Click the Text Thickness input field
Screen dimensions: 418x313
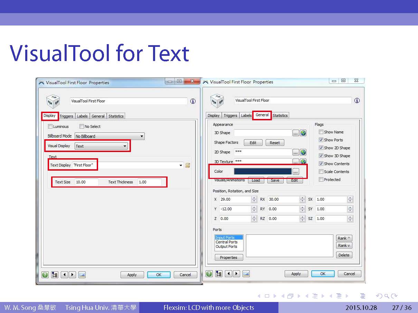click(x=149, y=182)
